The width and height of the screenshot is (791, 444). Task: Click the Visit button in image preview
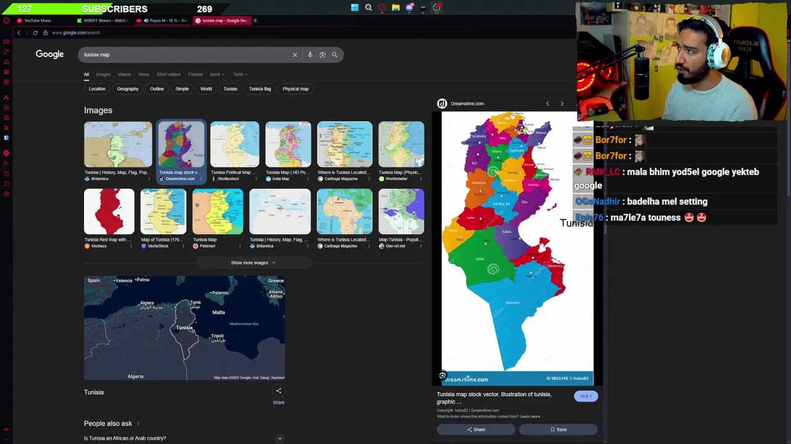[x=585, y=397]
